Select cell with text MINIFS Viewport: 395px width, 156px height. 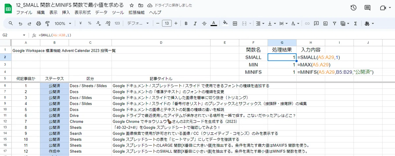coord(253,72)
